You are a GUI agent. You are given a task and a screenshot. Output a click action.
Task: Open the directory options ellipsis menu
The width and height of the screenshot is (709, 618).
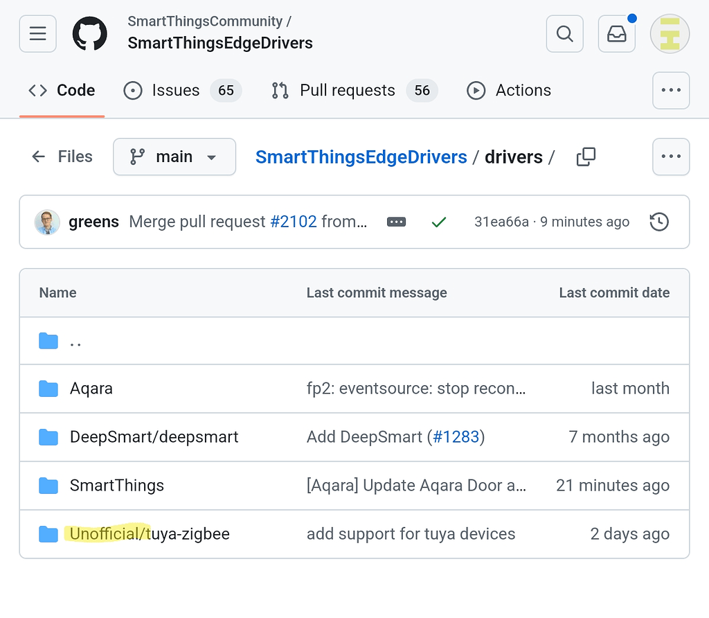point(670,157)
